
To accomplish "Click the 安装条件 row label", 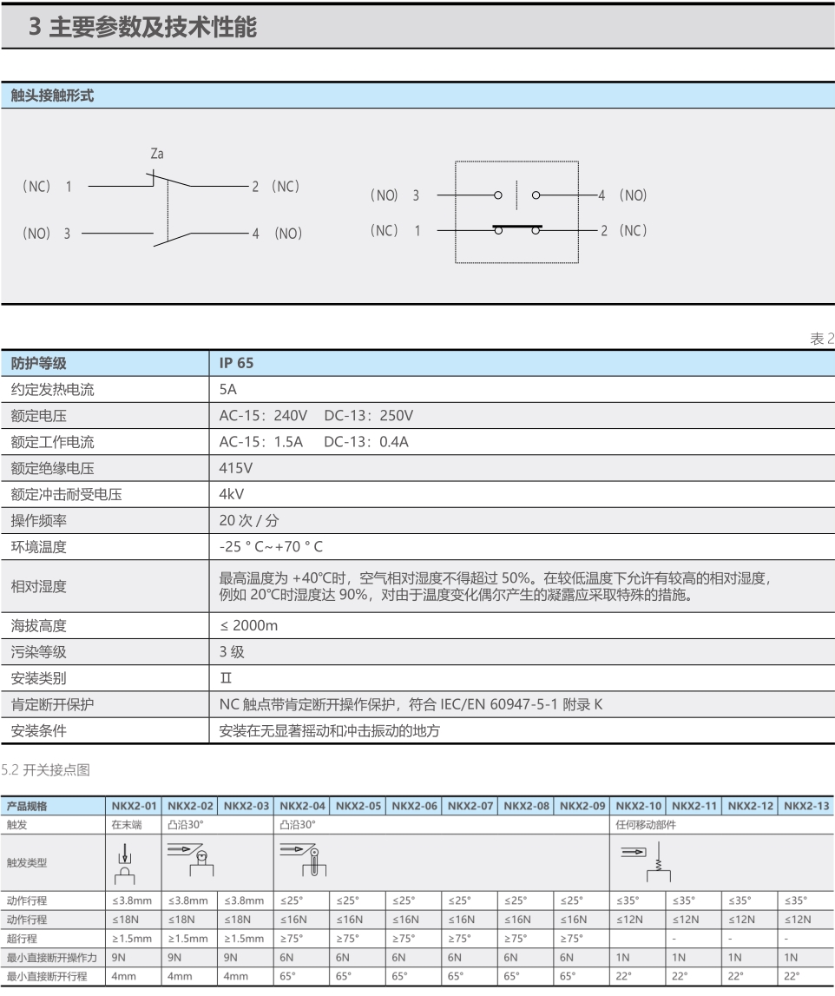I will [x=39, y=731].
